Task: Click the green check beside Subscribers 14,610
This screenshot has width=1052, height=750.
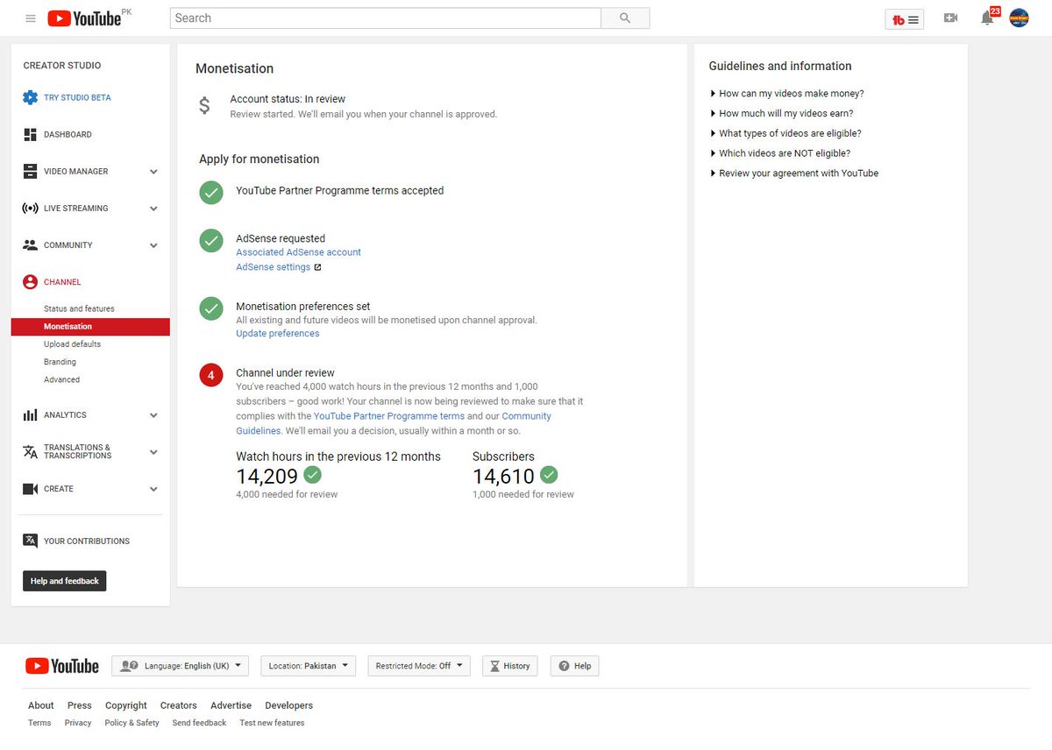Action: pyautogui.click(x=549, y=475)
